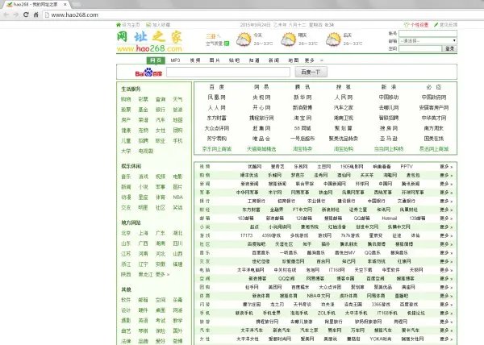Open the Chrome menu hamburger icon
The height and width of the screenshot is (345, 484).
coord(476,15)
